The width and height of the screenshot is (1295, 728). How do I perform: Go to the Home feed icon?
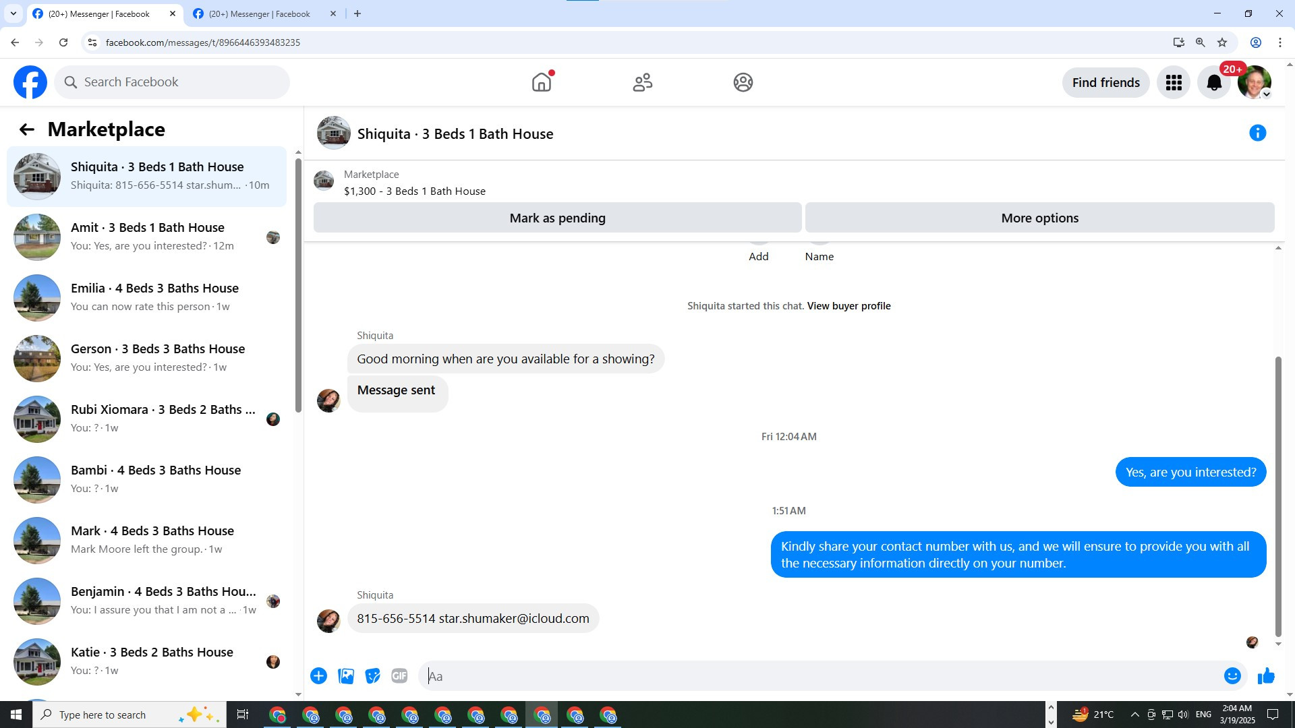click(x=542, y=82)
